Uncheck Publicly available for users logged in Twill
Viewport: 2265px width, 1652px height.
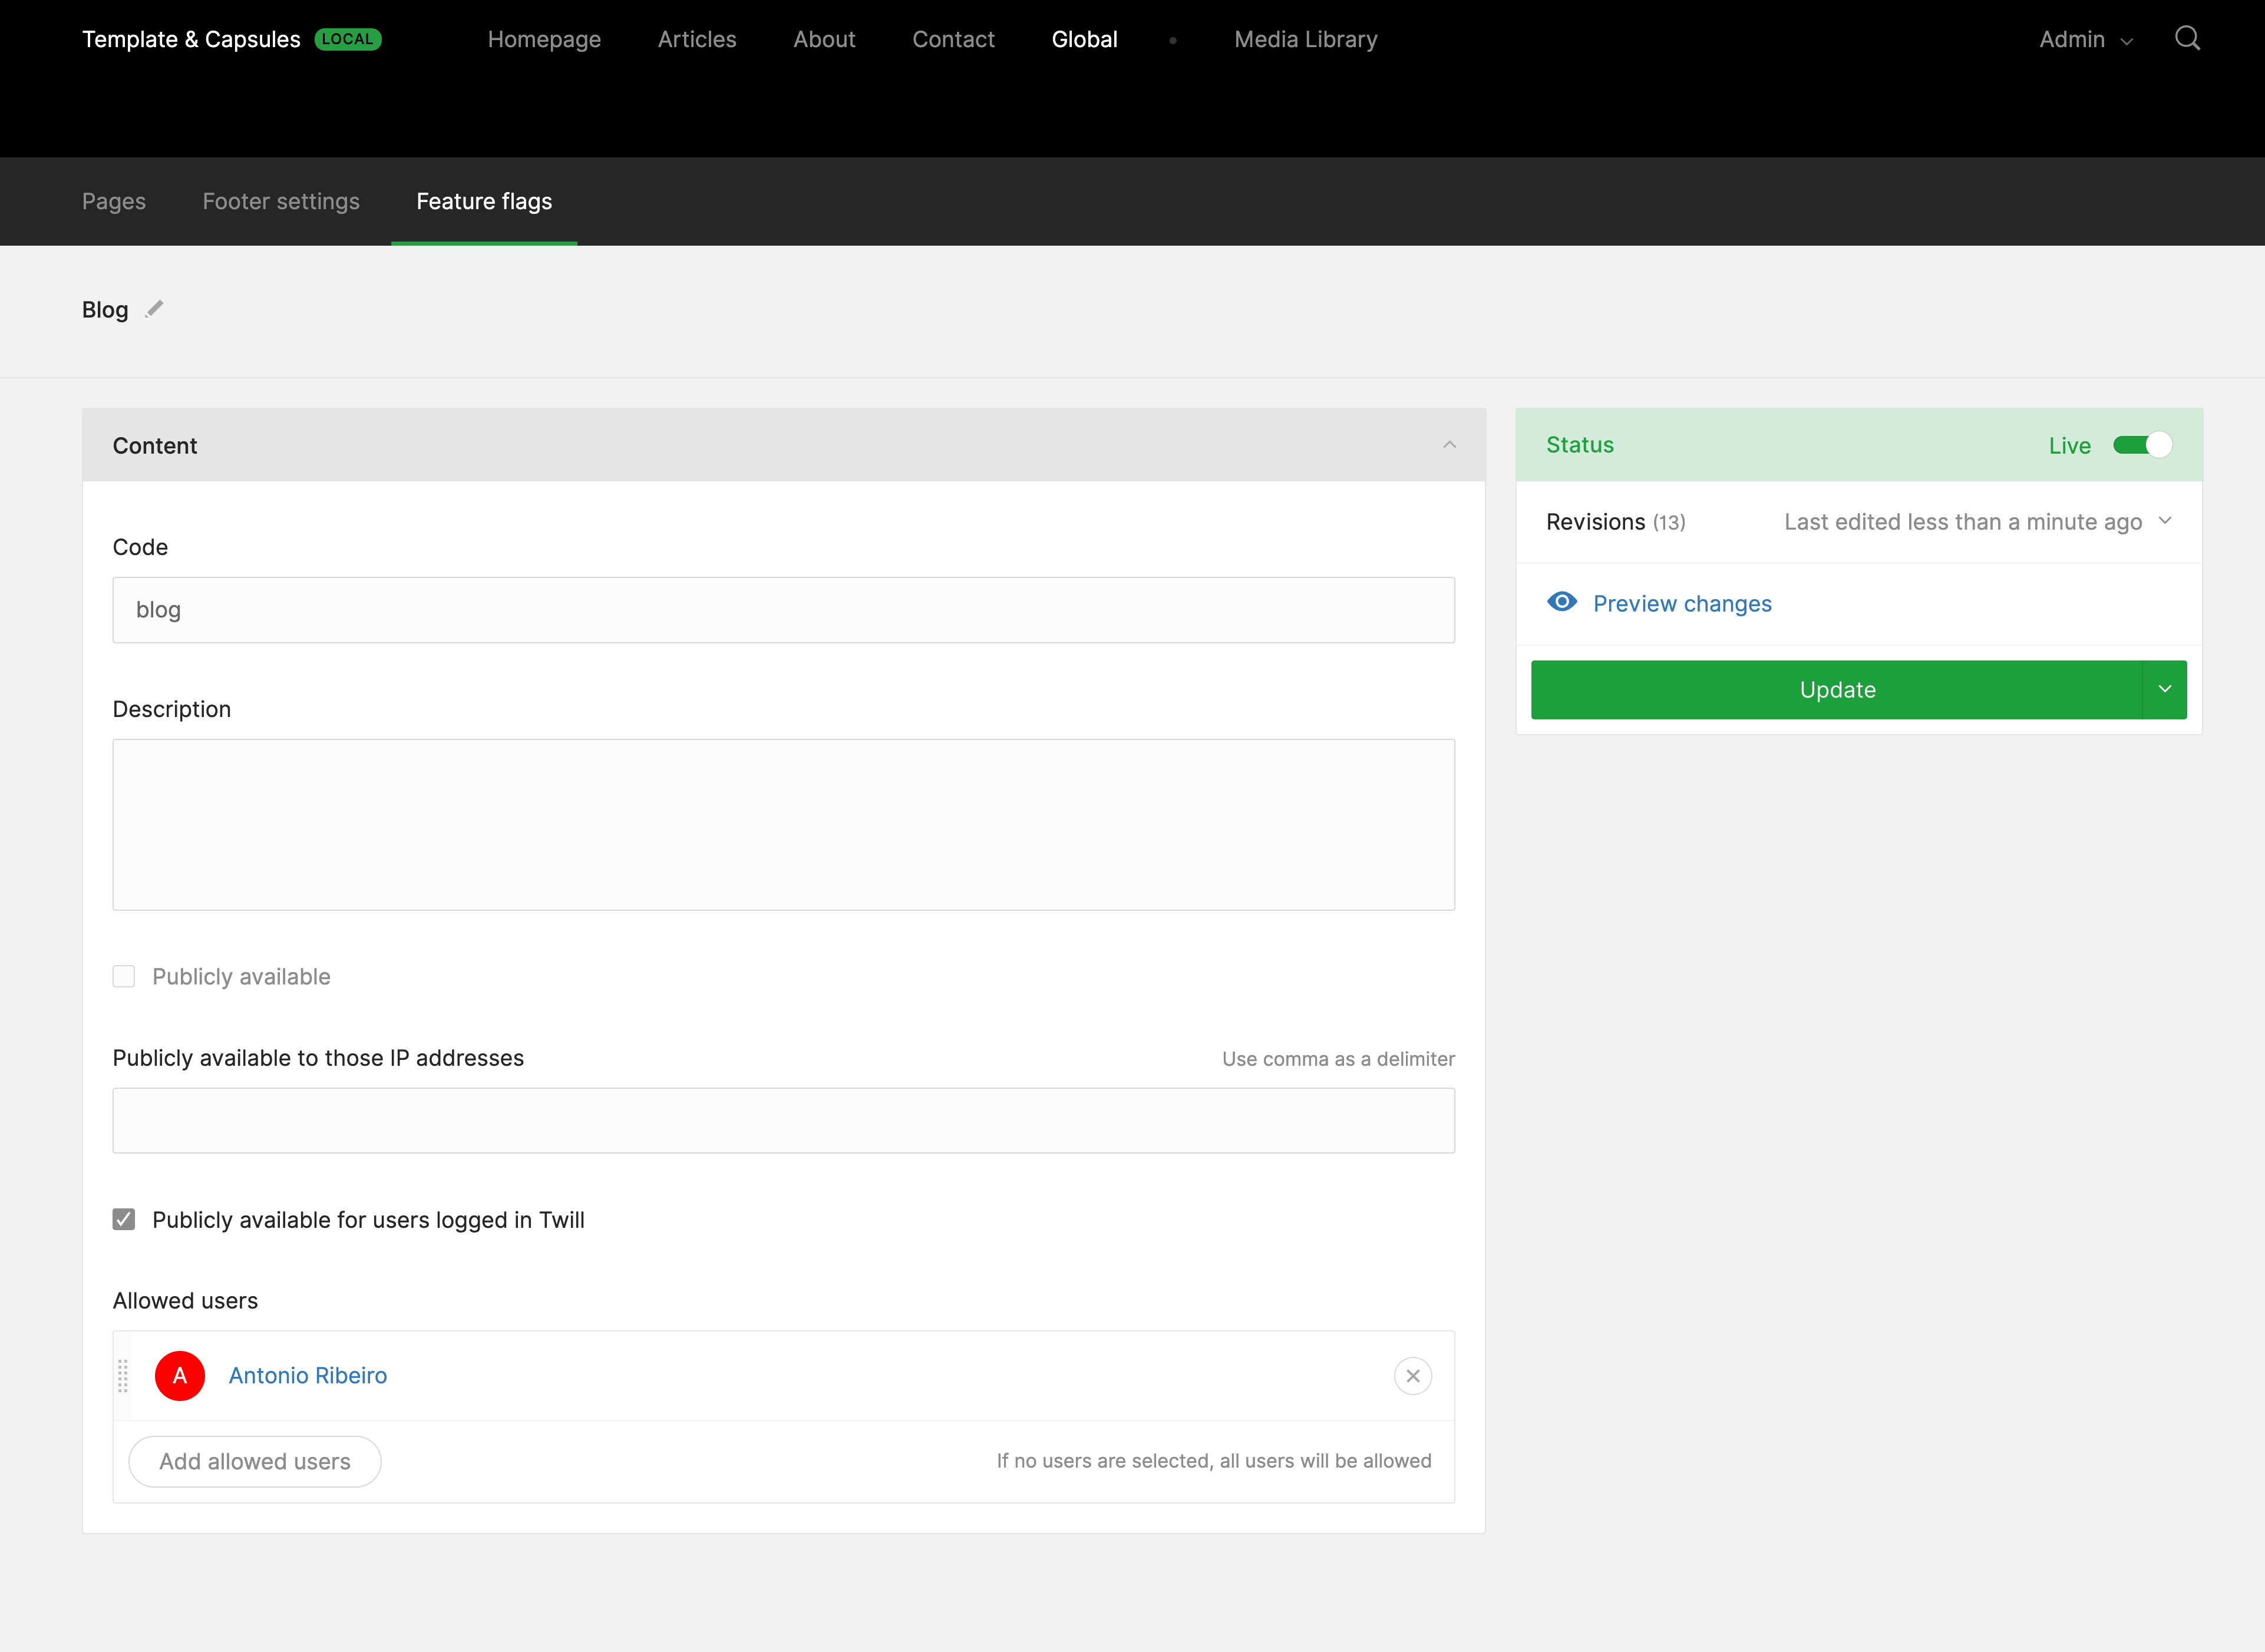(124, 1219)
